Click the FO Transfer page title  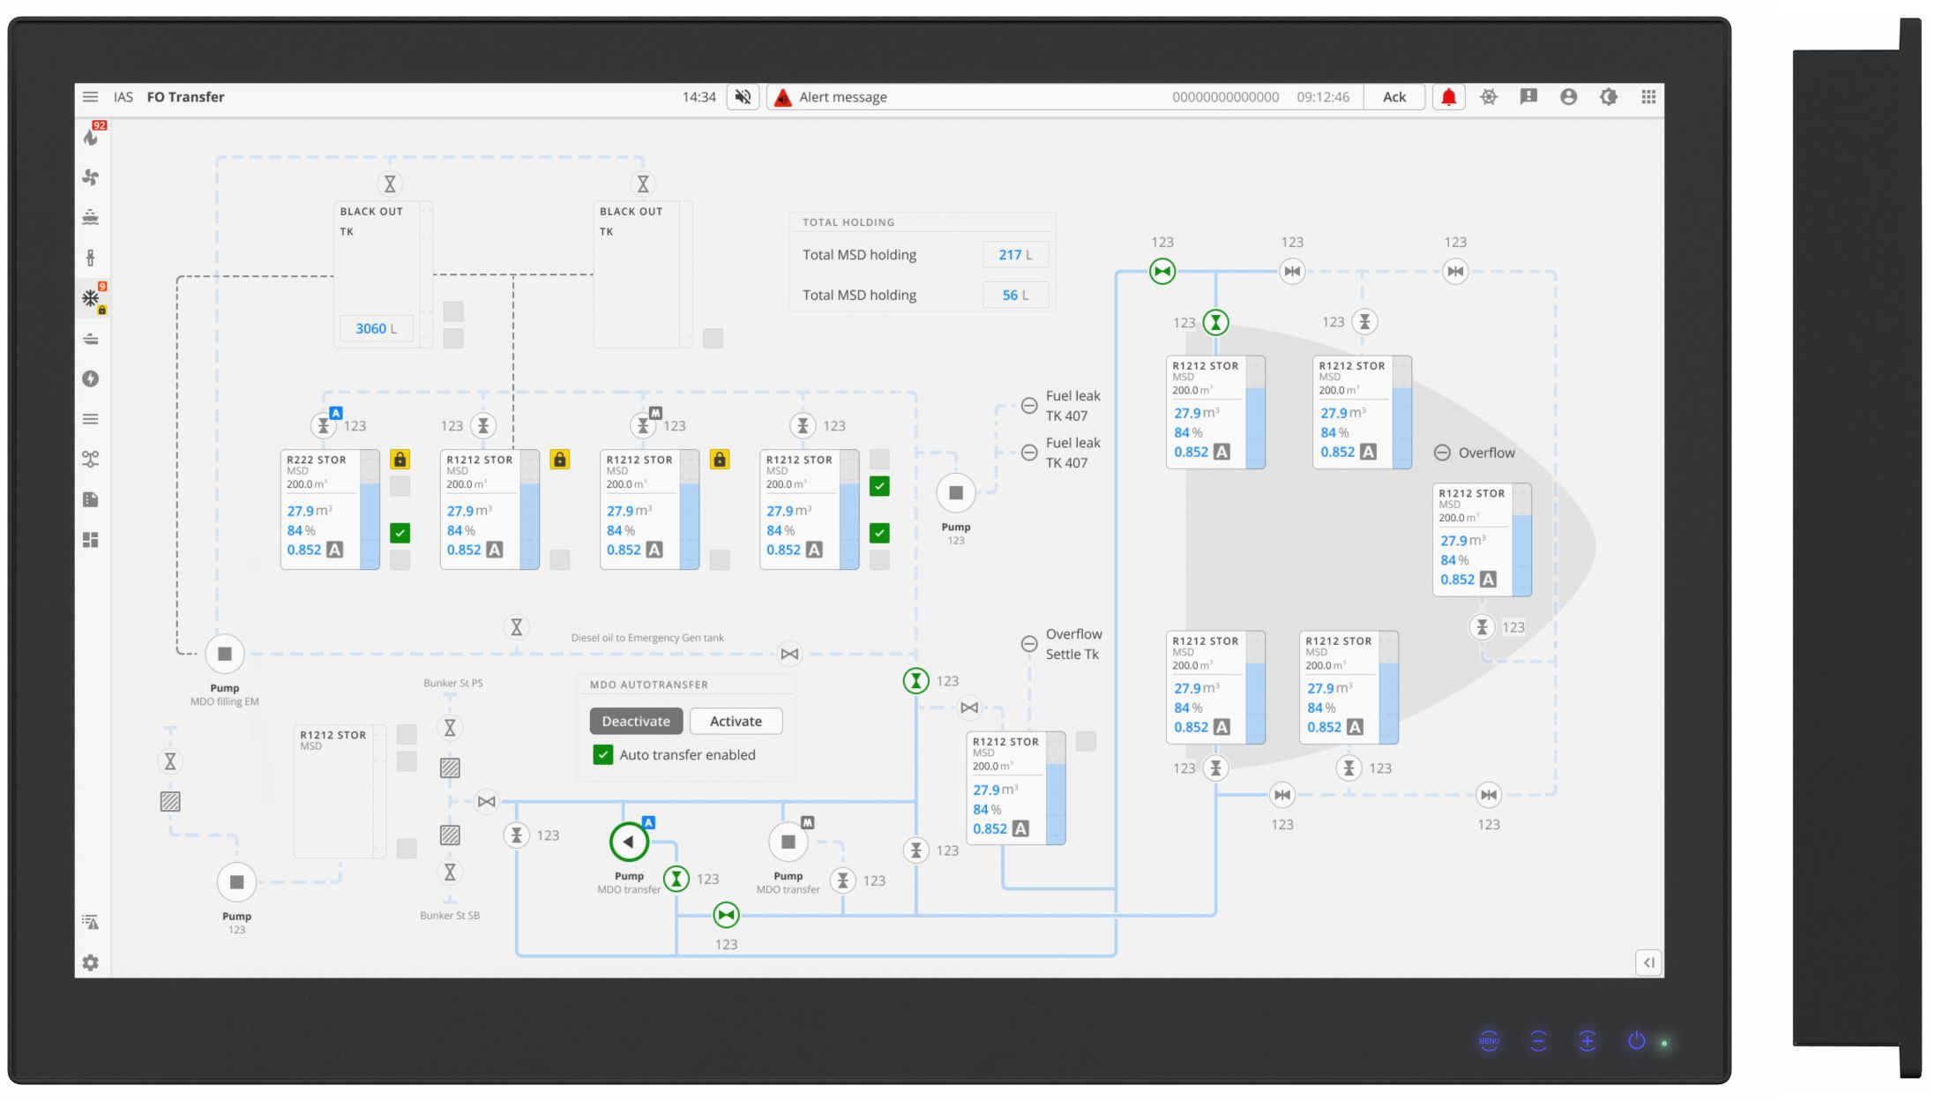[185, 97]
